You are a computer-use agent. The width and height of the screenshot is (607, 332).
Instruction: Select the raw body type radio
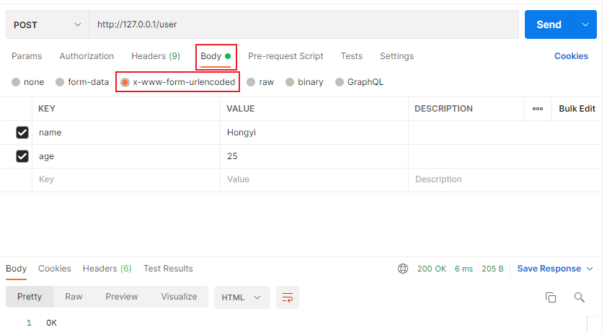252,82
